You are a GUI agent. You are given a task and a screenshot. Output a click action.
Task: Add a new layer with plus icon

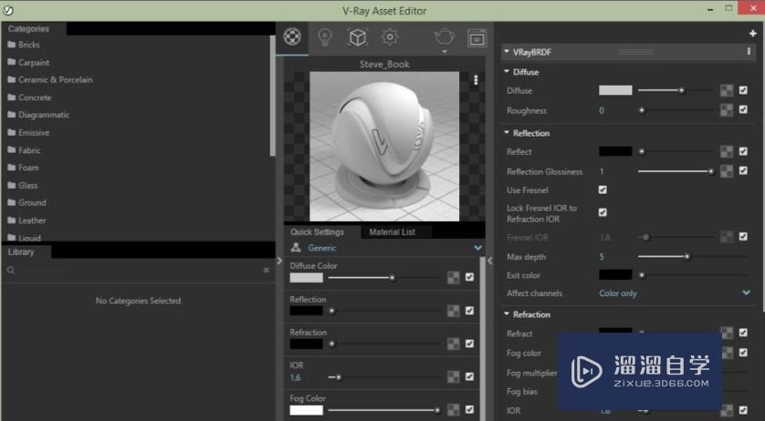(x=752, y=33)
